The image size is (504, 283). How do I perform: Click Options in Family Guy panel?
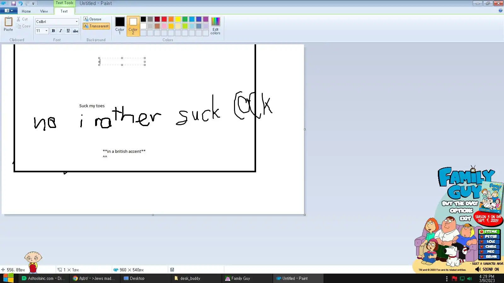(461, 211)
